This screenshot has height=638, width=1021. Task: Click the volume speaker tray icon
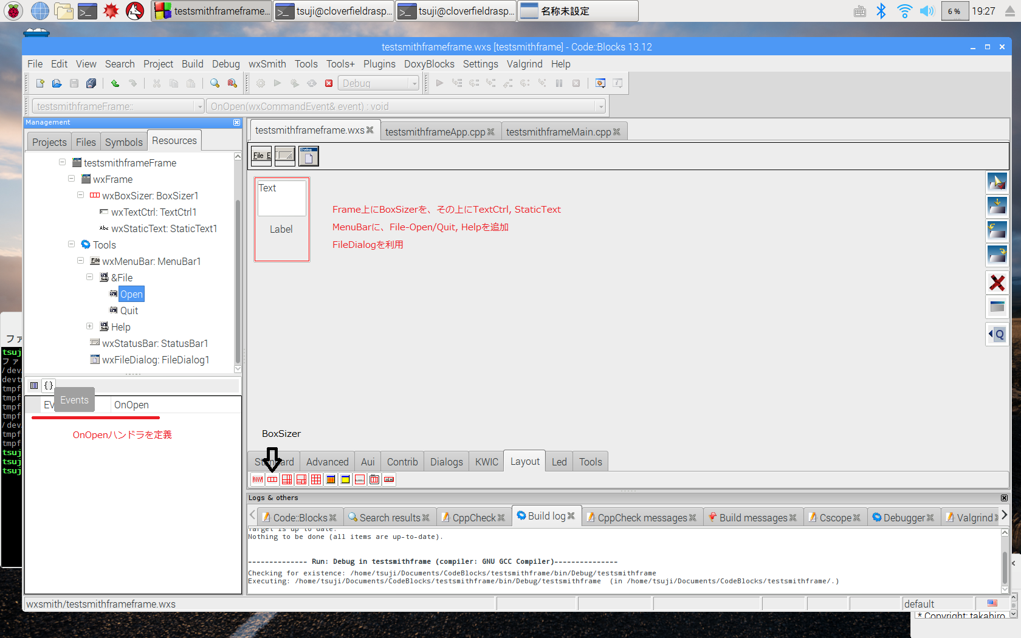tap(927, 11)
